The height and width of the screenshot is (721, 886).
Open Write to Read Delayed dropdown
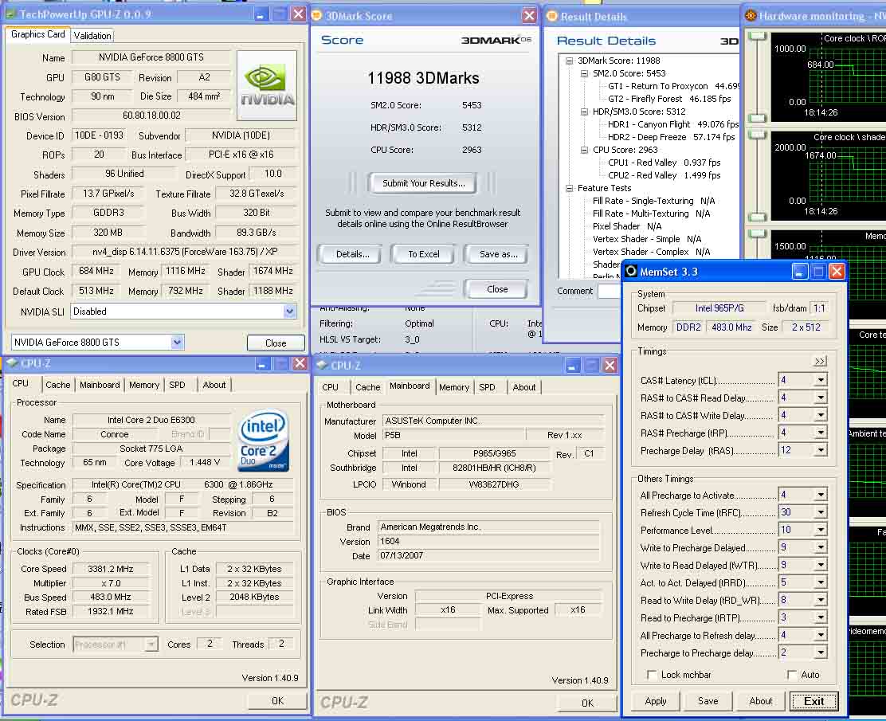tap(821, 565)
